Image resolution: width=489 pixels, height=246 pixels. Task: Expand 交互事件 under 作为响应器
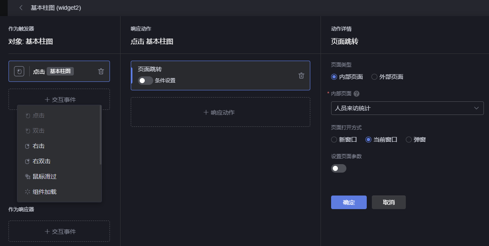[x=59, y=231]
